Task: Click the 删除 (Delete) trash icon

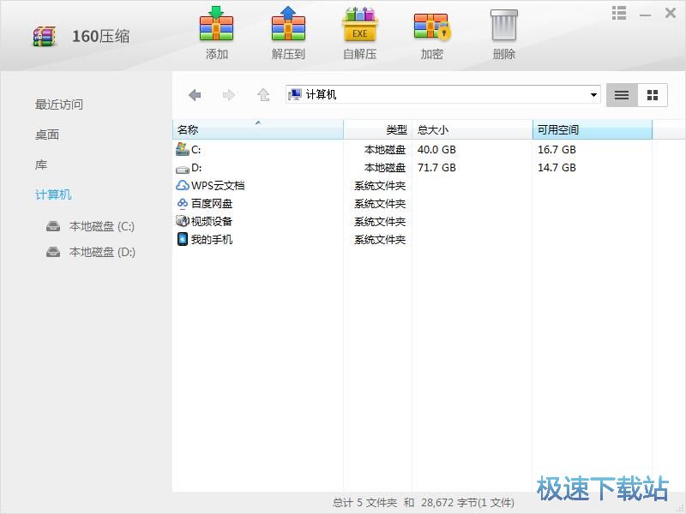Action: (504, 26)
